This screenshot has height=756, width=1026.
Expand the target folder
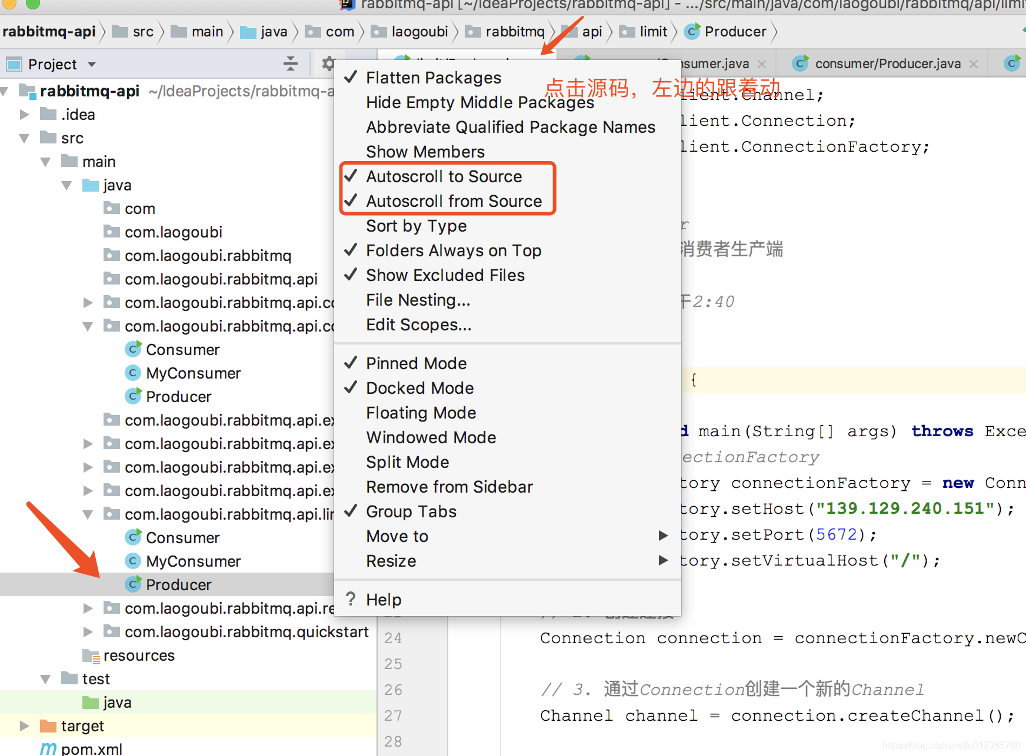click(x=25, y=725)
